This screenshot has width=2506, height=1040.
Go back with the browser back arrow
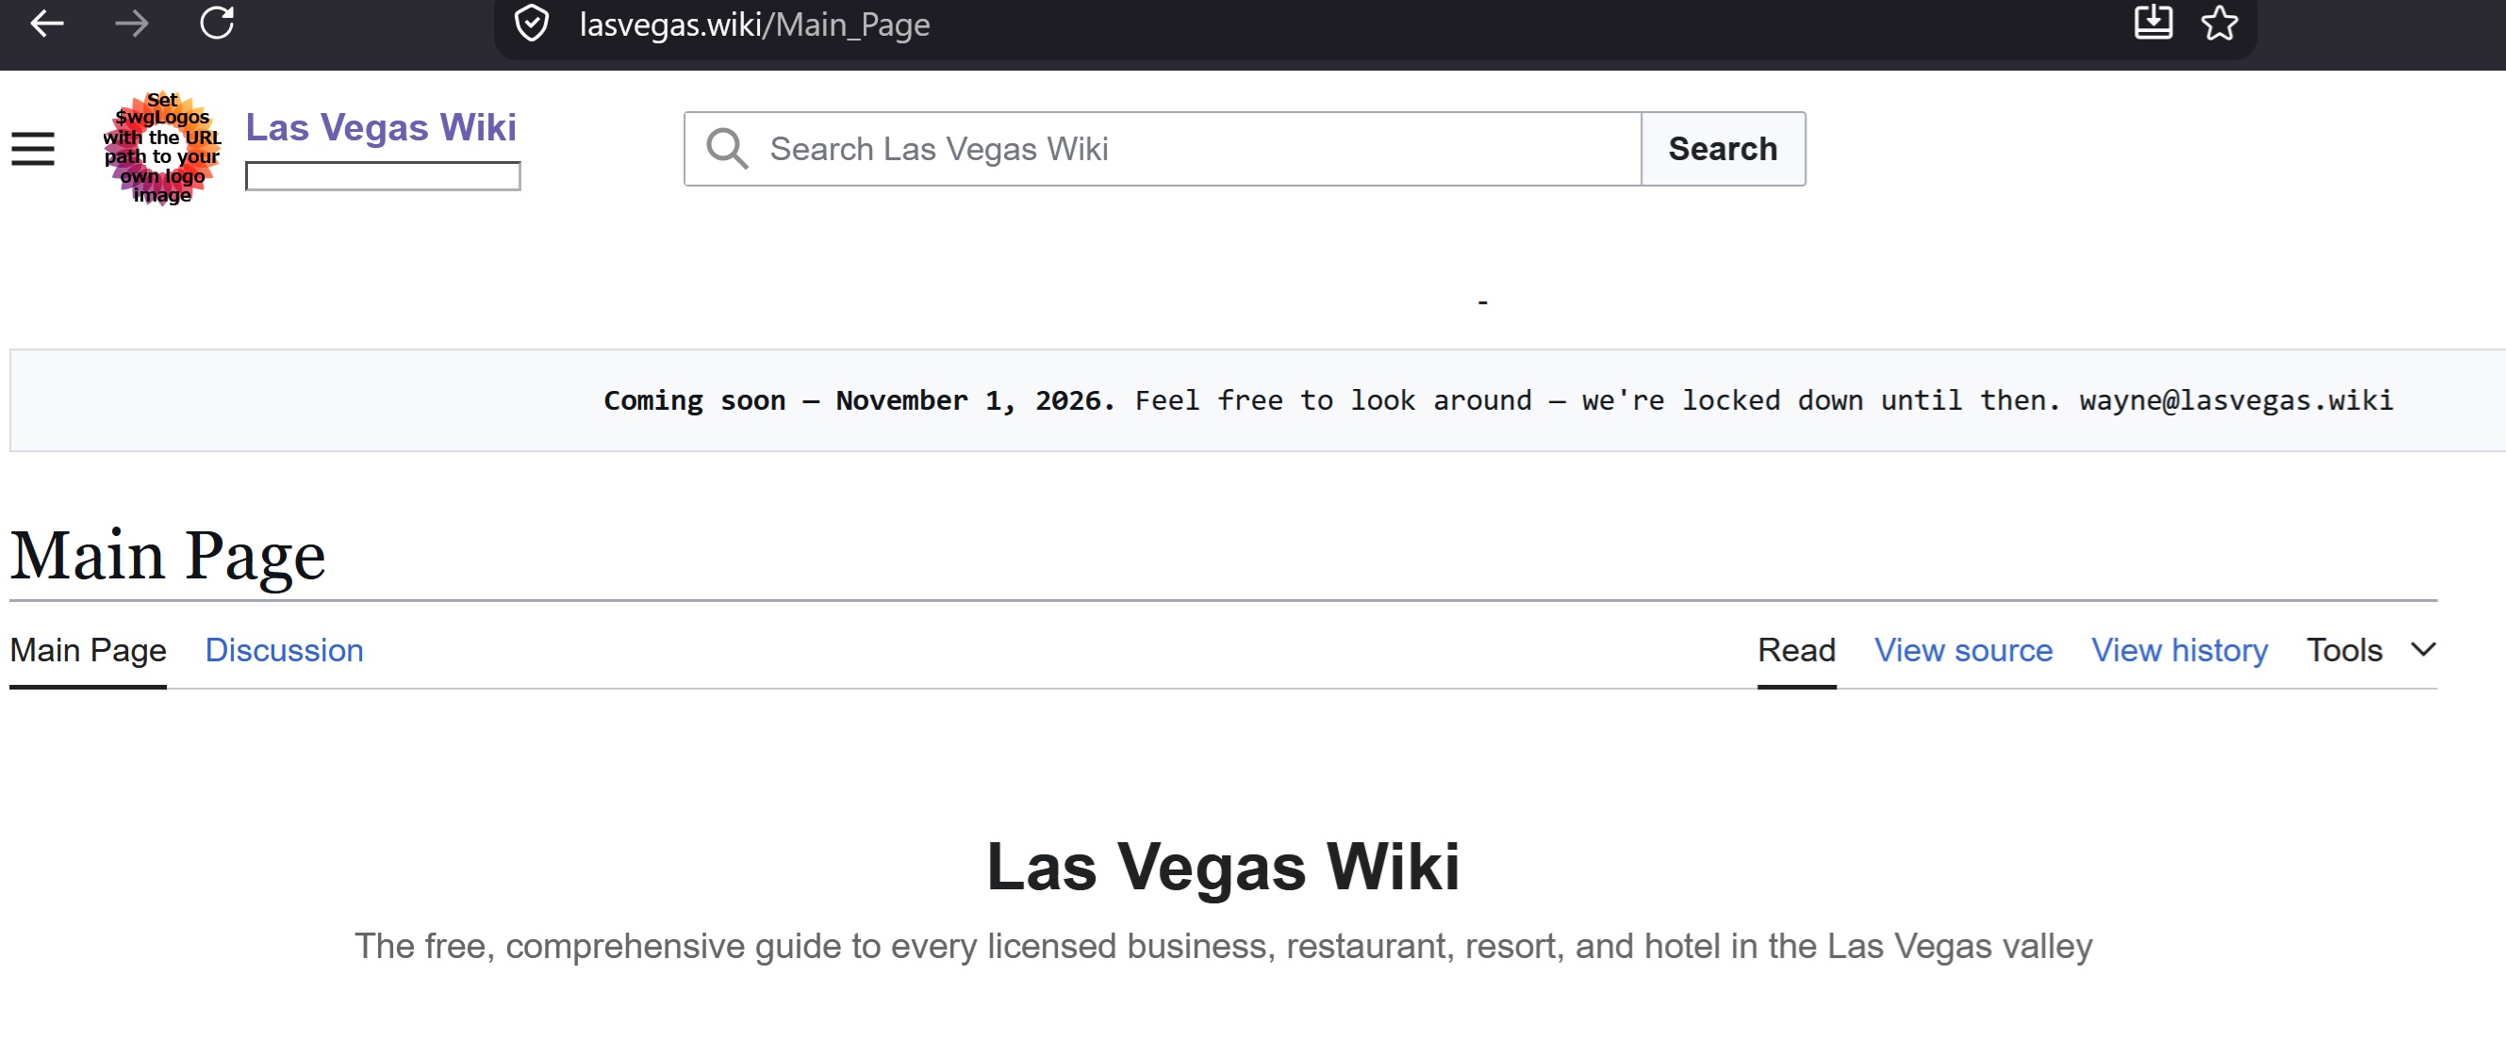(47, 24)
